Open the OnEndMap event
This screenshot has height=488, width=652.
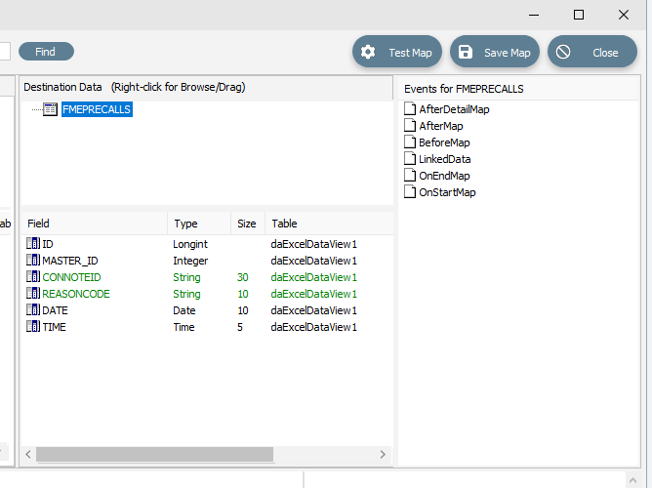coord(444,176)
